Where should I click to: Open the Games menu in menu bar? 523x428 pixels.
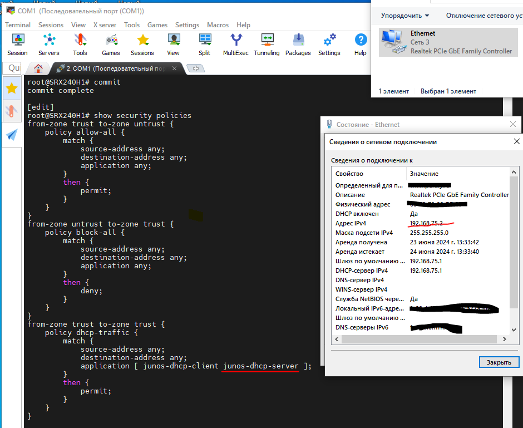(157, 25)
